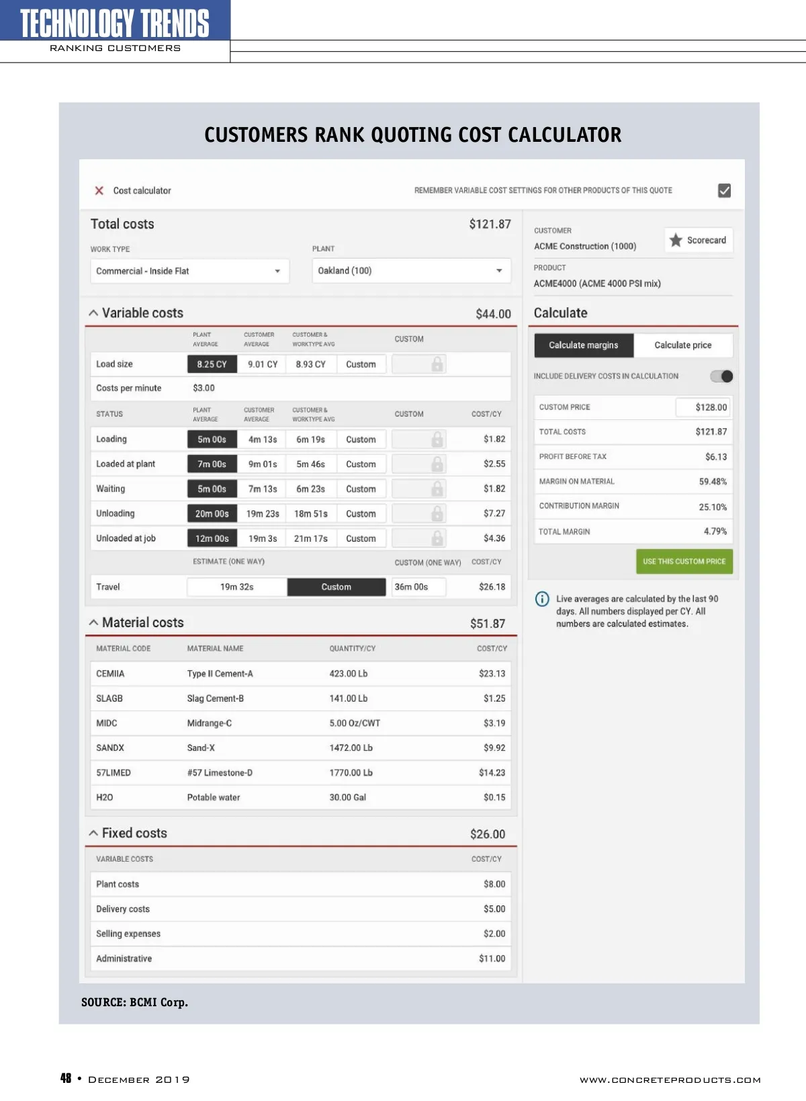806x1101 pixels.
Task: Toggle include delivery costs in calculation
Action: [x=722, y=376]
